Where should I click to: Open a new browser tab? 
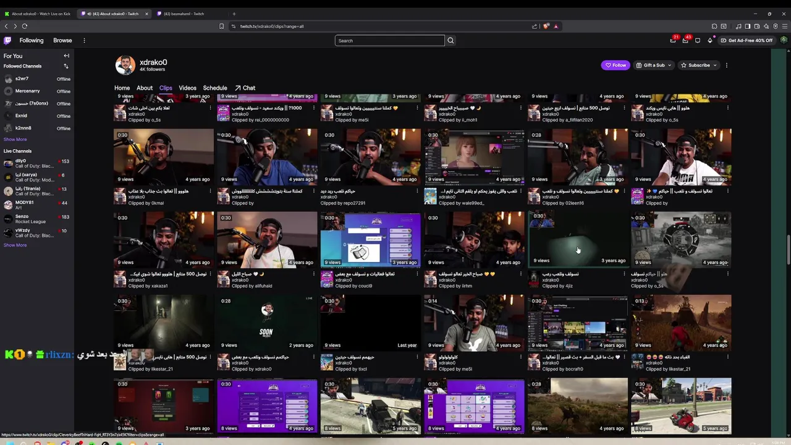coord(234,14)
